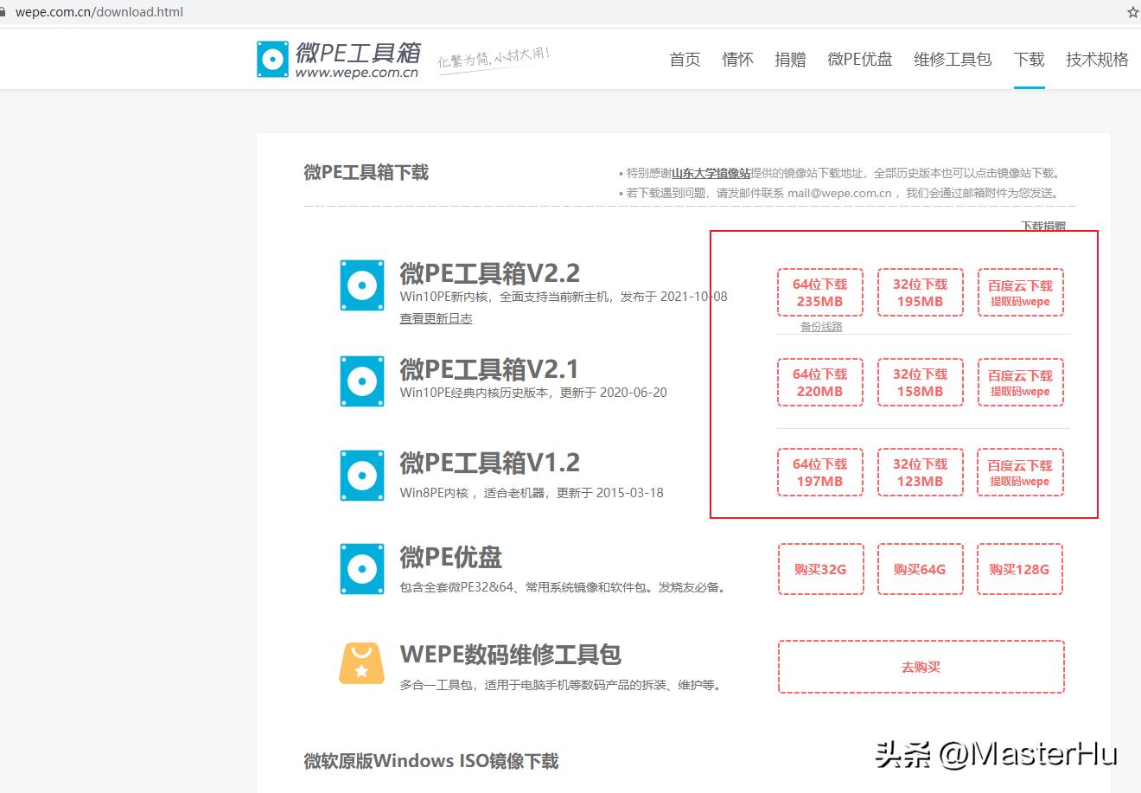Download the 32位 158MB build of V2.1
The width and height of the screenshot is (1141, 793).
tap(920, 382)
